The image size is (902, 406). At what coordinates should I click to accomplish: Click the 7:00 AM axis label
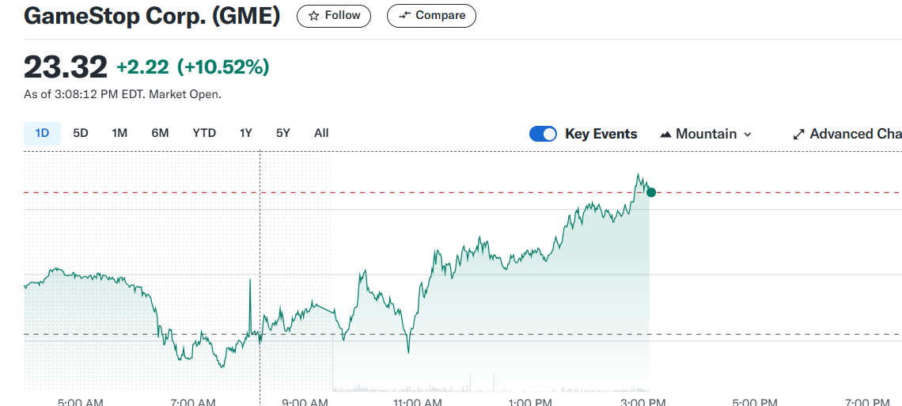pyautogui.click(x=193, y=402)
